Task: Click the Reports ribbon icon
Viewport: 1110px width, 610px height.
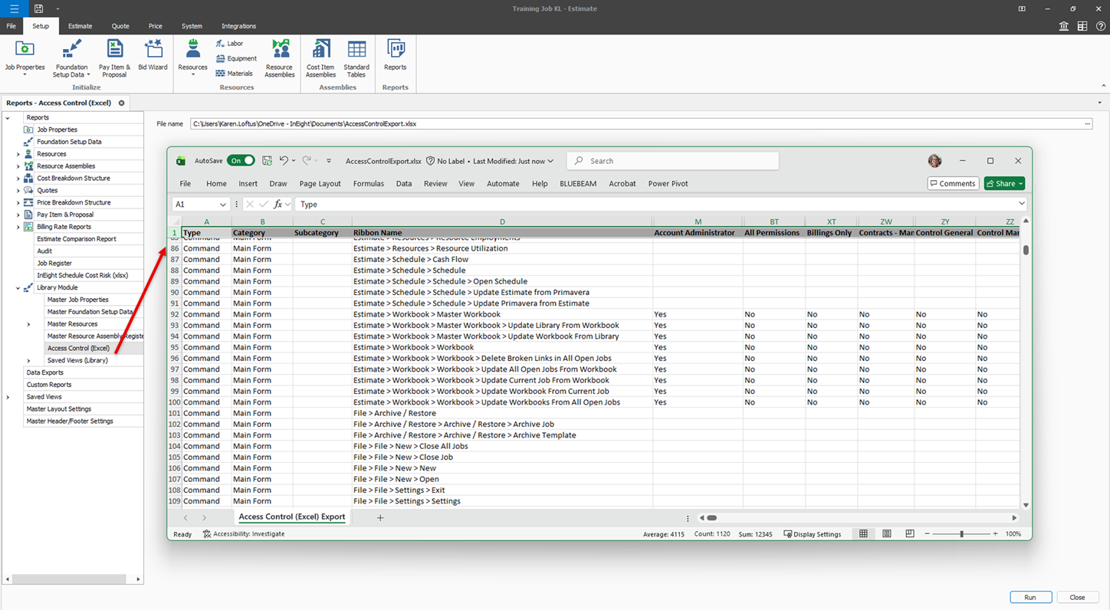Action: point(395,56)
